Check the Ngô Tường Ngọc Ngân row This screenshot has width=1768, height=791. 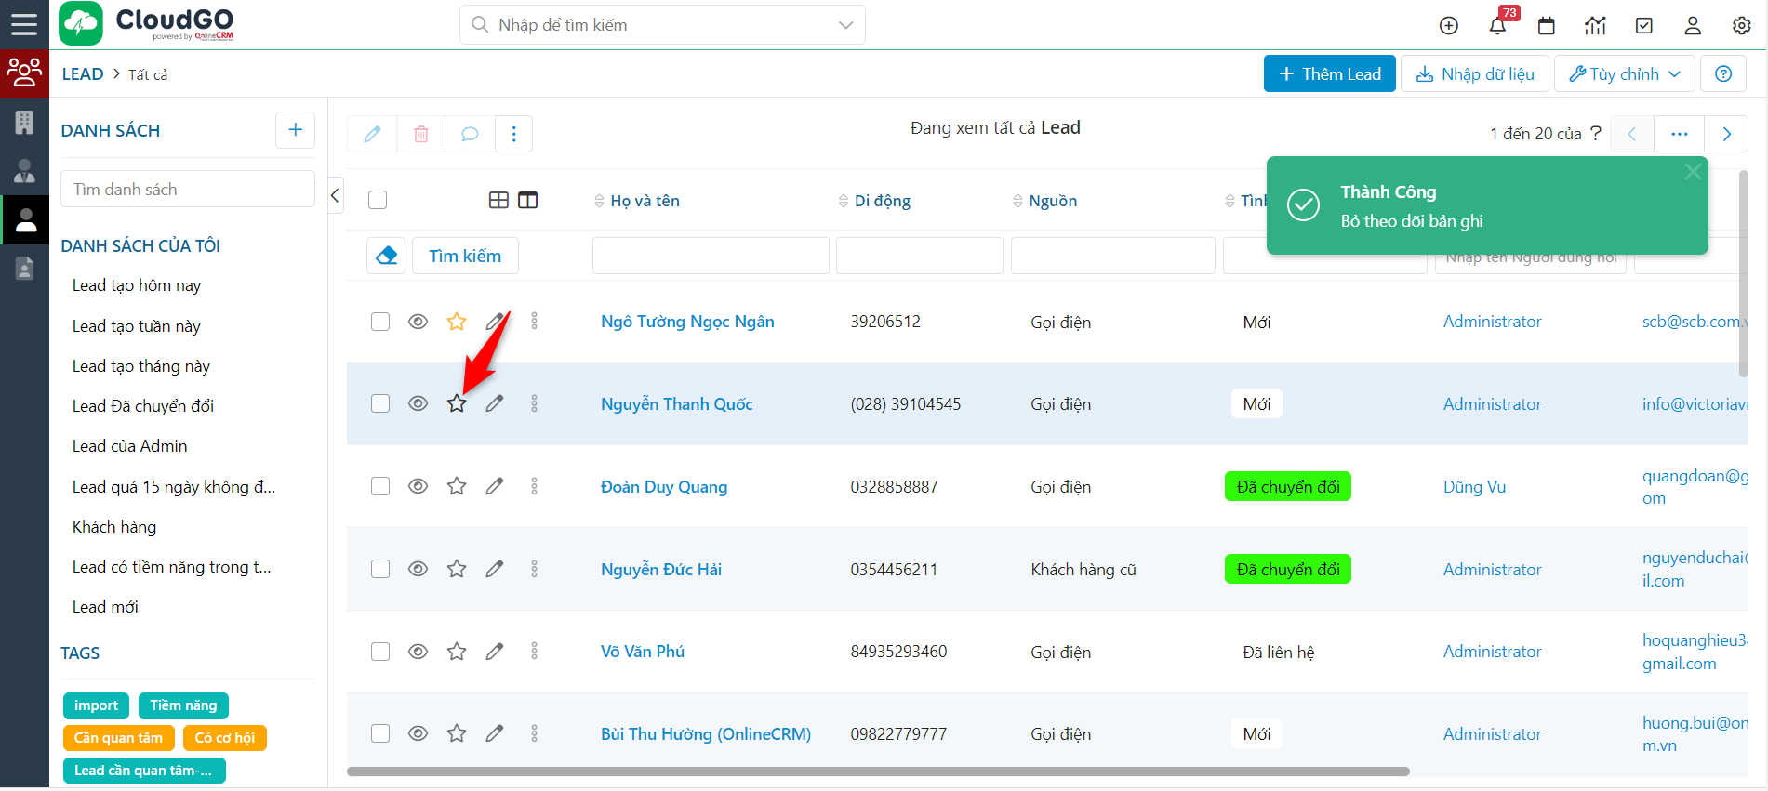[380, 322]
